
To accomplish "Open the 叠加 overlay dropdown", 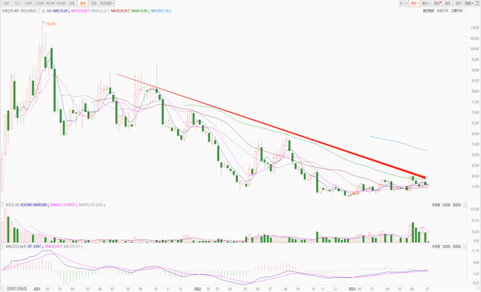I will click(x=426, y=4).
